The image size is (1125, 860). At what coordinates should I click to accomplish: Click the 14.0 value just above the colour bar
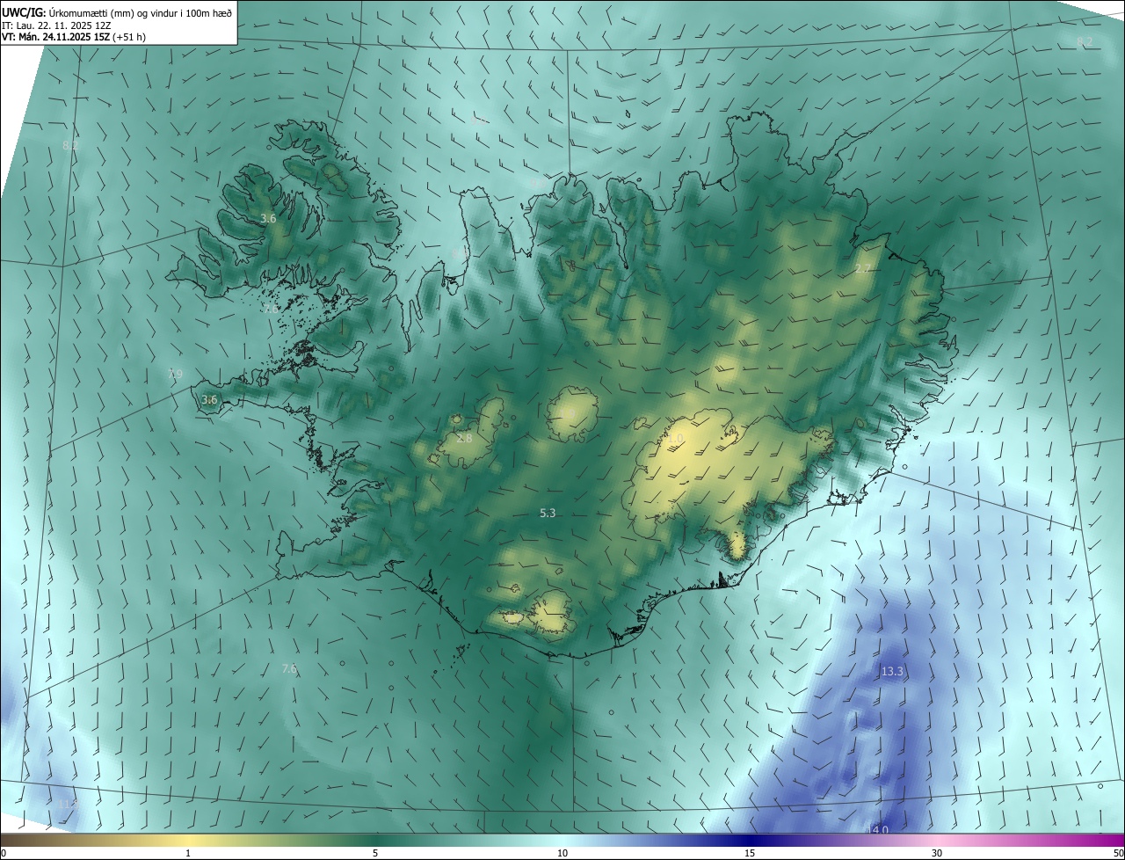[x=877, y=830]
